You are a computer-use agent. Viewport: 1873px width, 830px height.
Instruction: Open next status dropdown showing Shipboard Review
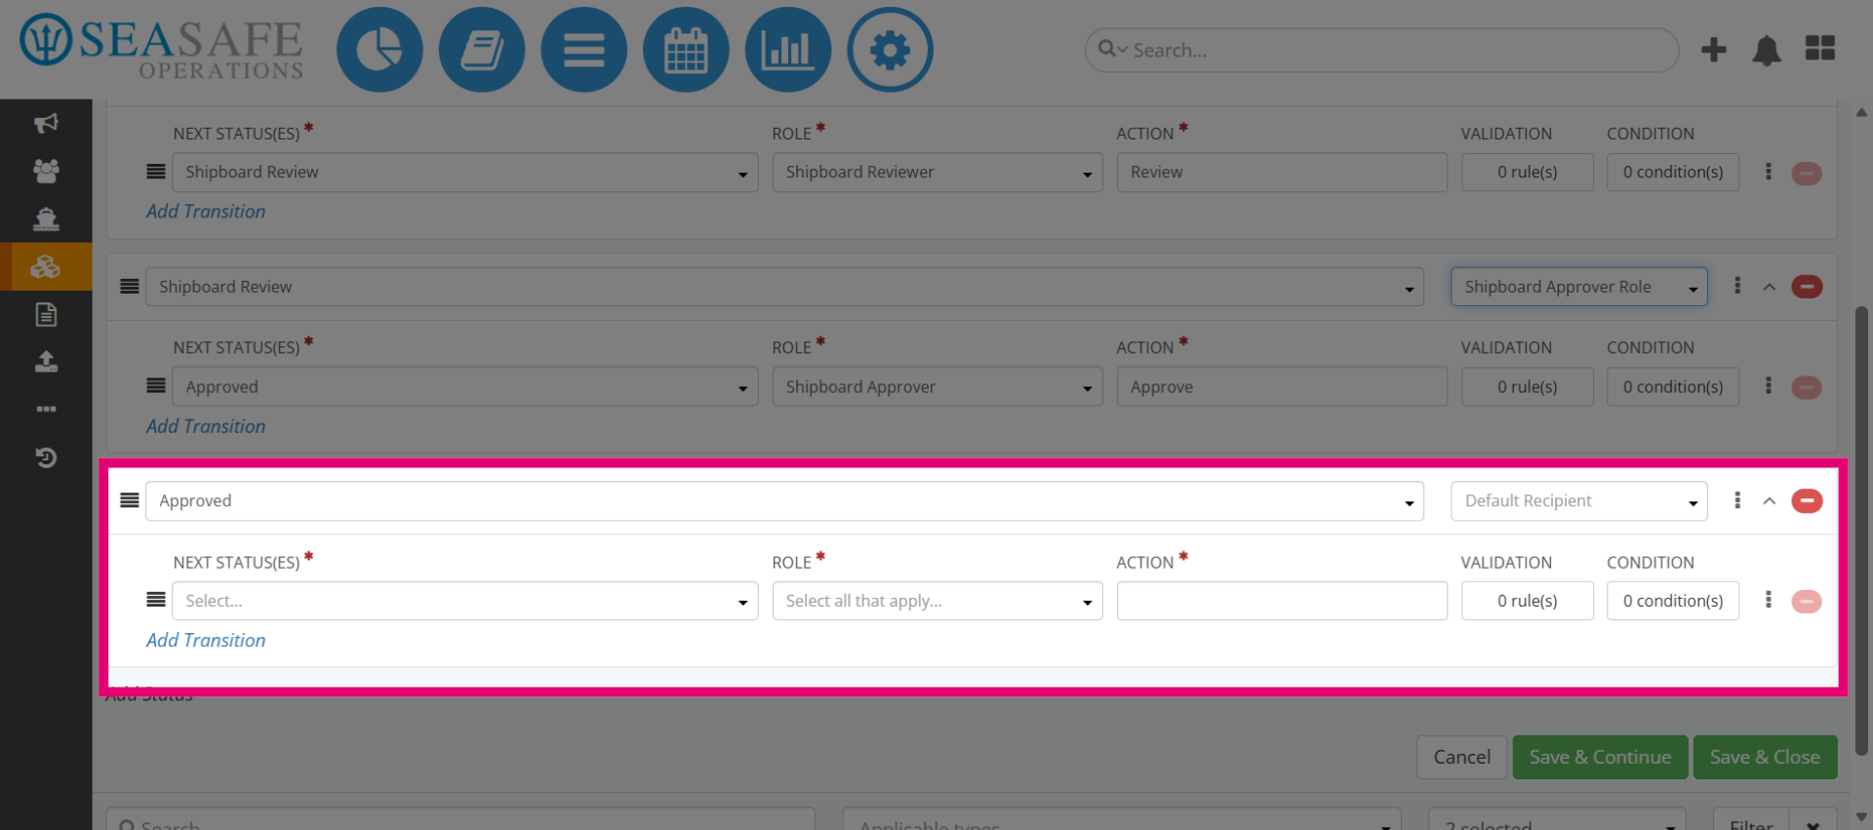tap(465, 172)
